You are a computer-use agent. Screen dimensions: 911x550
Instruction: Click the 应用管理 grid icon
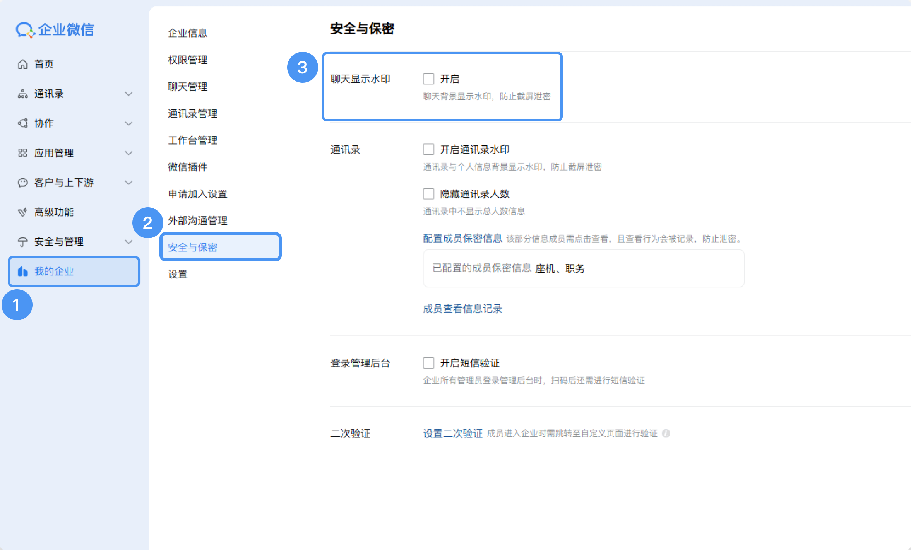(x=23, y=153)
